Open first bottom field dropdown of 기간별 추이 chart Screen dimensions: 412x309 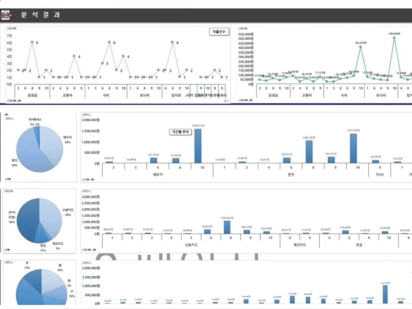tap(86, 179)
